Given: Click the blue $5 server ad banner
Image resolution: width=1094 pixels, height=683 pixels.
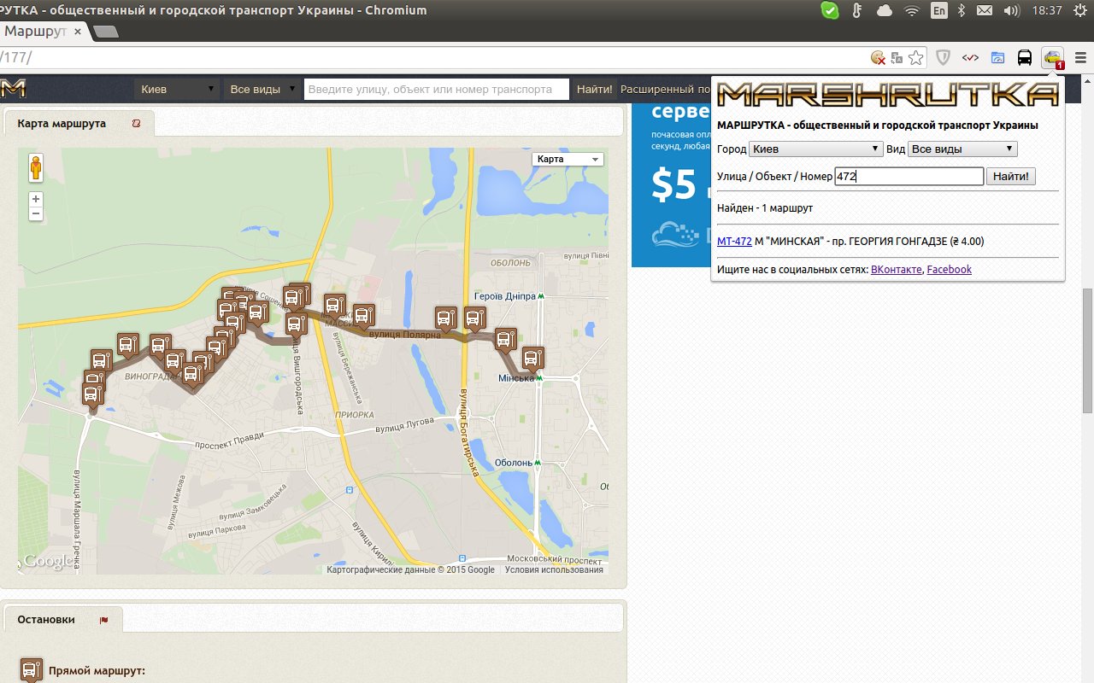Looking at the screenshot, I should pyautogui.click(x=671, y=184).
